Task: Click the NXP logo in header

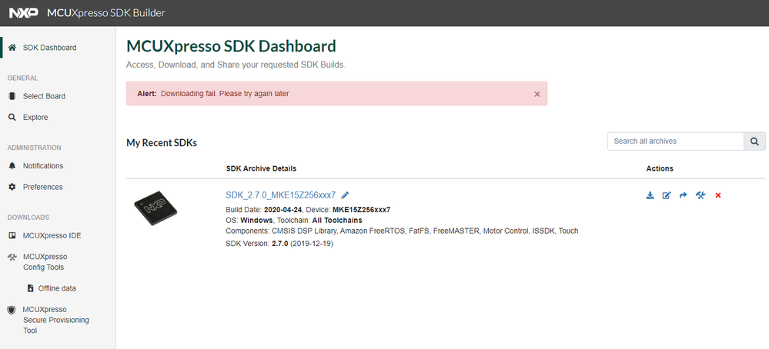Action: (x=24, y=13)
